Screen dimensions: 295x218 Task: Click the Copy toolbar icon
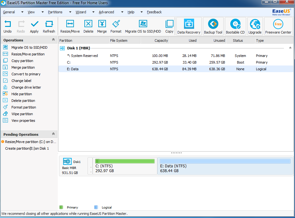[x=169, y=24]
